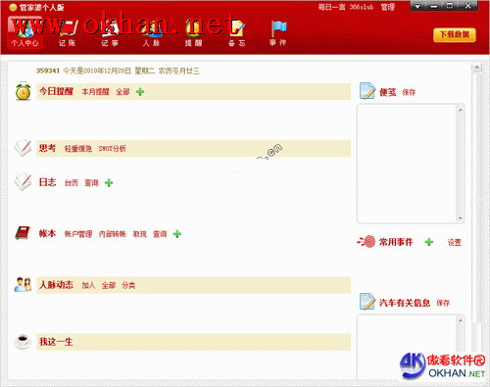Click inside the 汽车有关信息 text area
This screenshot has height=387, width=490.
[407, 346]
